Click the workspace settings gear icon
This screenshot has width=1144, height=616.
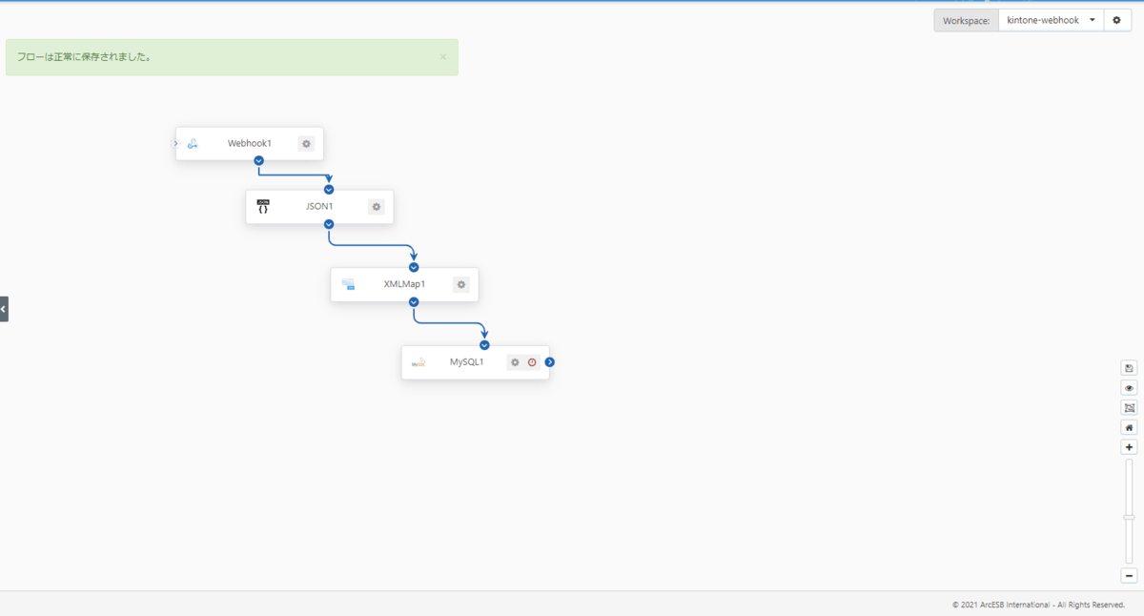(1117, 20)
